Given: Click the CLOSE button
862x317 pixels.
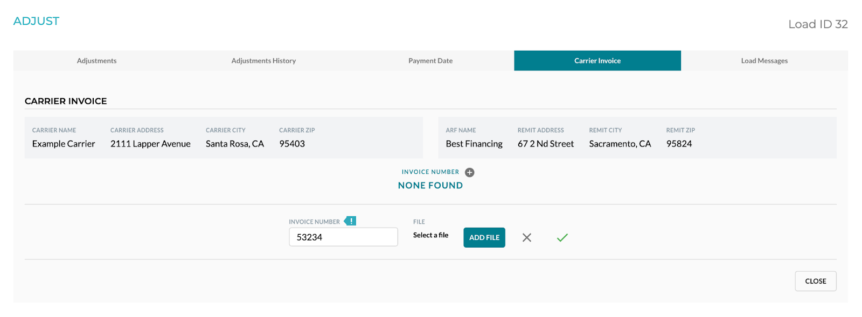Looking at the screenshot, I should coord(816,281).
